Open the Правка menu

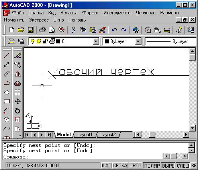click(36, 13)
